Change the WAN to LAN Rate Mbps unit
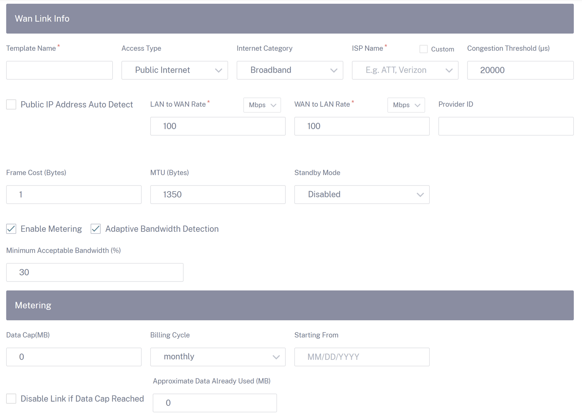This screenshot has width=582, height=420. pyautogui.click(x=406, y=105)
